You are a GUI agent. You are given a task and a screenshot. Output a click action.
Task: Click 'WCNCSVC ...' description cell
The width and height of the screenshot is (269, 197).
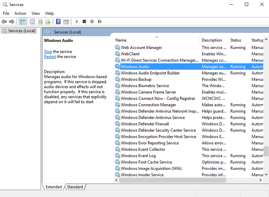213,98
